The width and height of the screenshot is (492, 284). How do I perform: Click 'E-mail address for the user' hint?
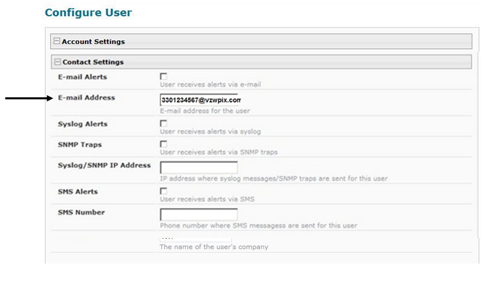tap(205, 111)
